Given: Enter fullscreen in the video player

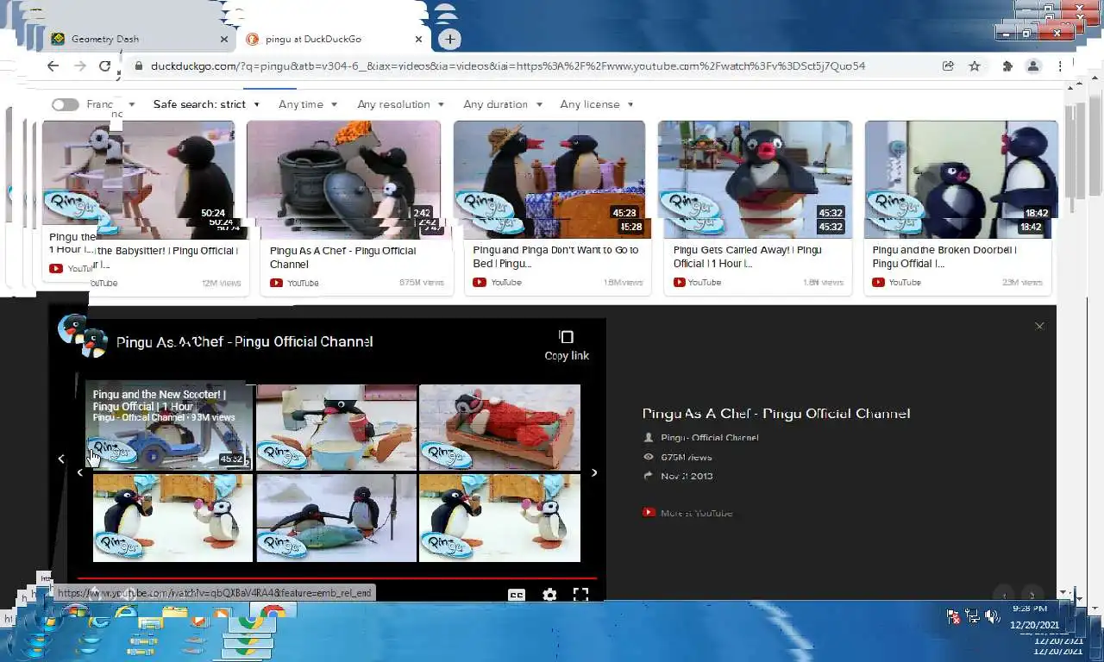Looking at the screenshot, I should click(580, 595).
